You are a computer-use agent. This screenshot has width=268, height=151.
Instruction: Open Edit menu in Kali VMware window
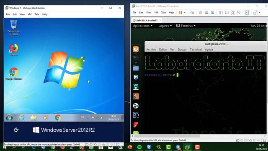141,13
